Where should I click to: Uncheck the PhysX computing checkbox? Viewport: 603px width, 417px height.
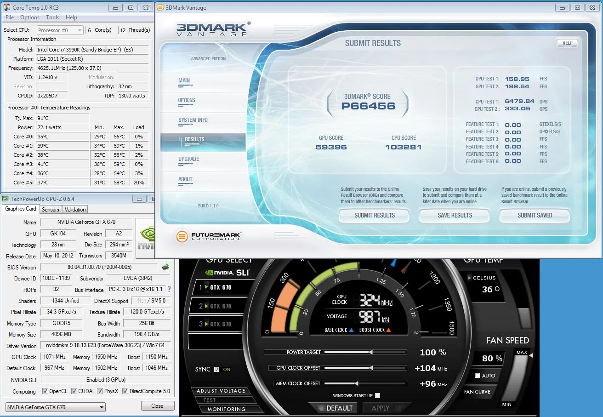point(100,391)
